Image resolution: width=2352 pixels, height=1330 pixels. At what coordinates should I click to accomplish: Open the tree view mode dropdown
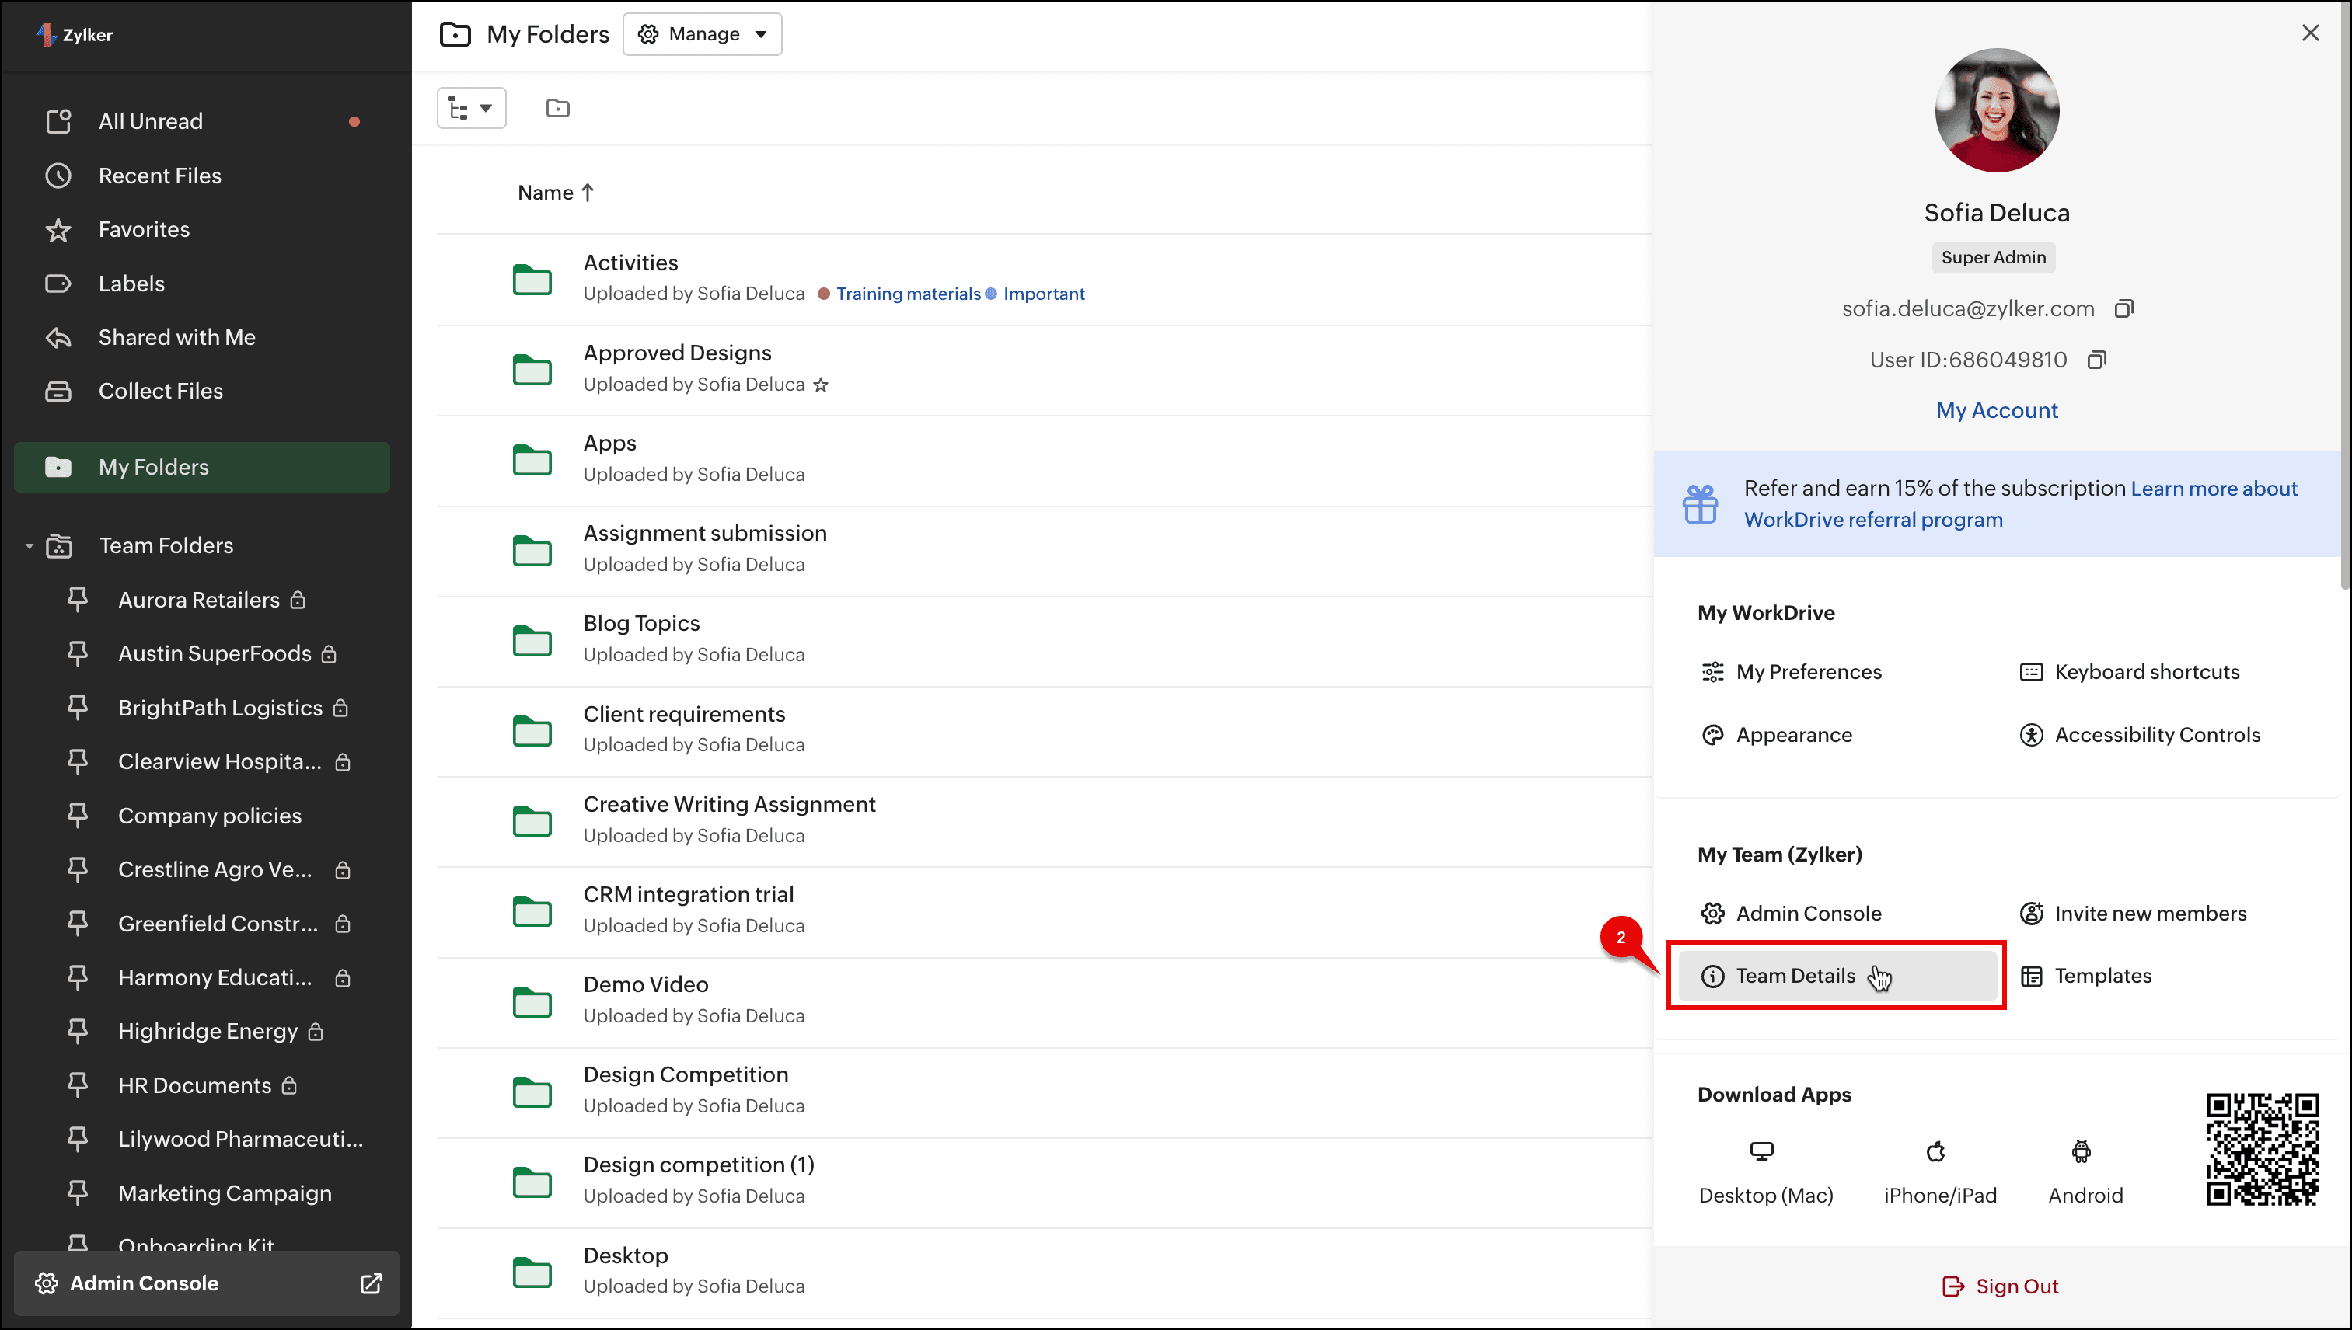470,108
